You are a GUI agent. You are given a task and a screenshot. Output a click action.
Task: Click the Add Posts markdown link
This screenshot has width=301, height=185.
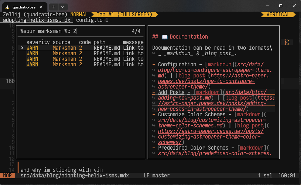208,92
